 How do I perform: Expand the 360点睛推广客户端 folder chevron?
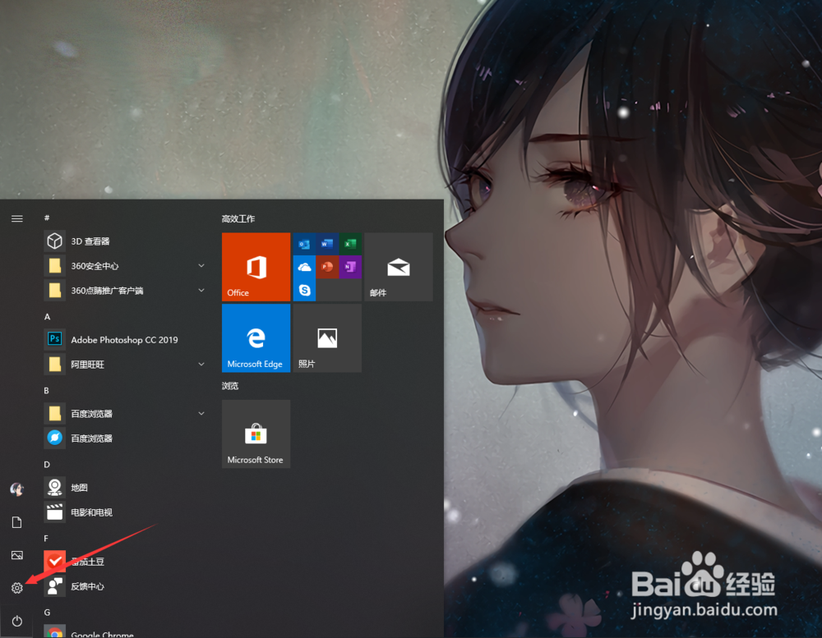pos(201,290)
